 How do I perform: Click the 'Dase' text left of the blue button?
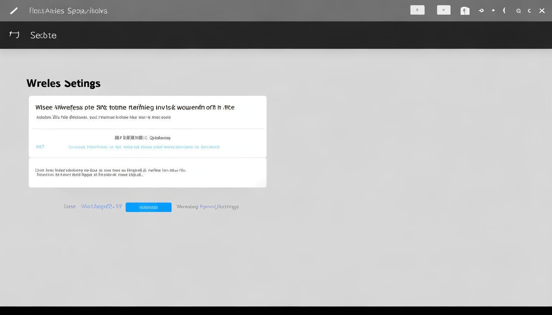(x=70, y=206)
